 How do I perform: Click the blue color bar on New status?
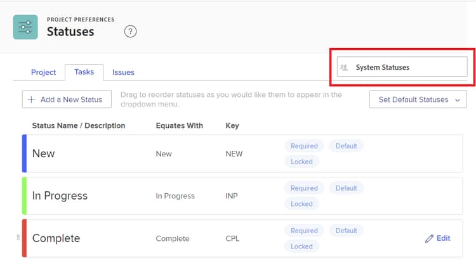24,153
